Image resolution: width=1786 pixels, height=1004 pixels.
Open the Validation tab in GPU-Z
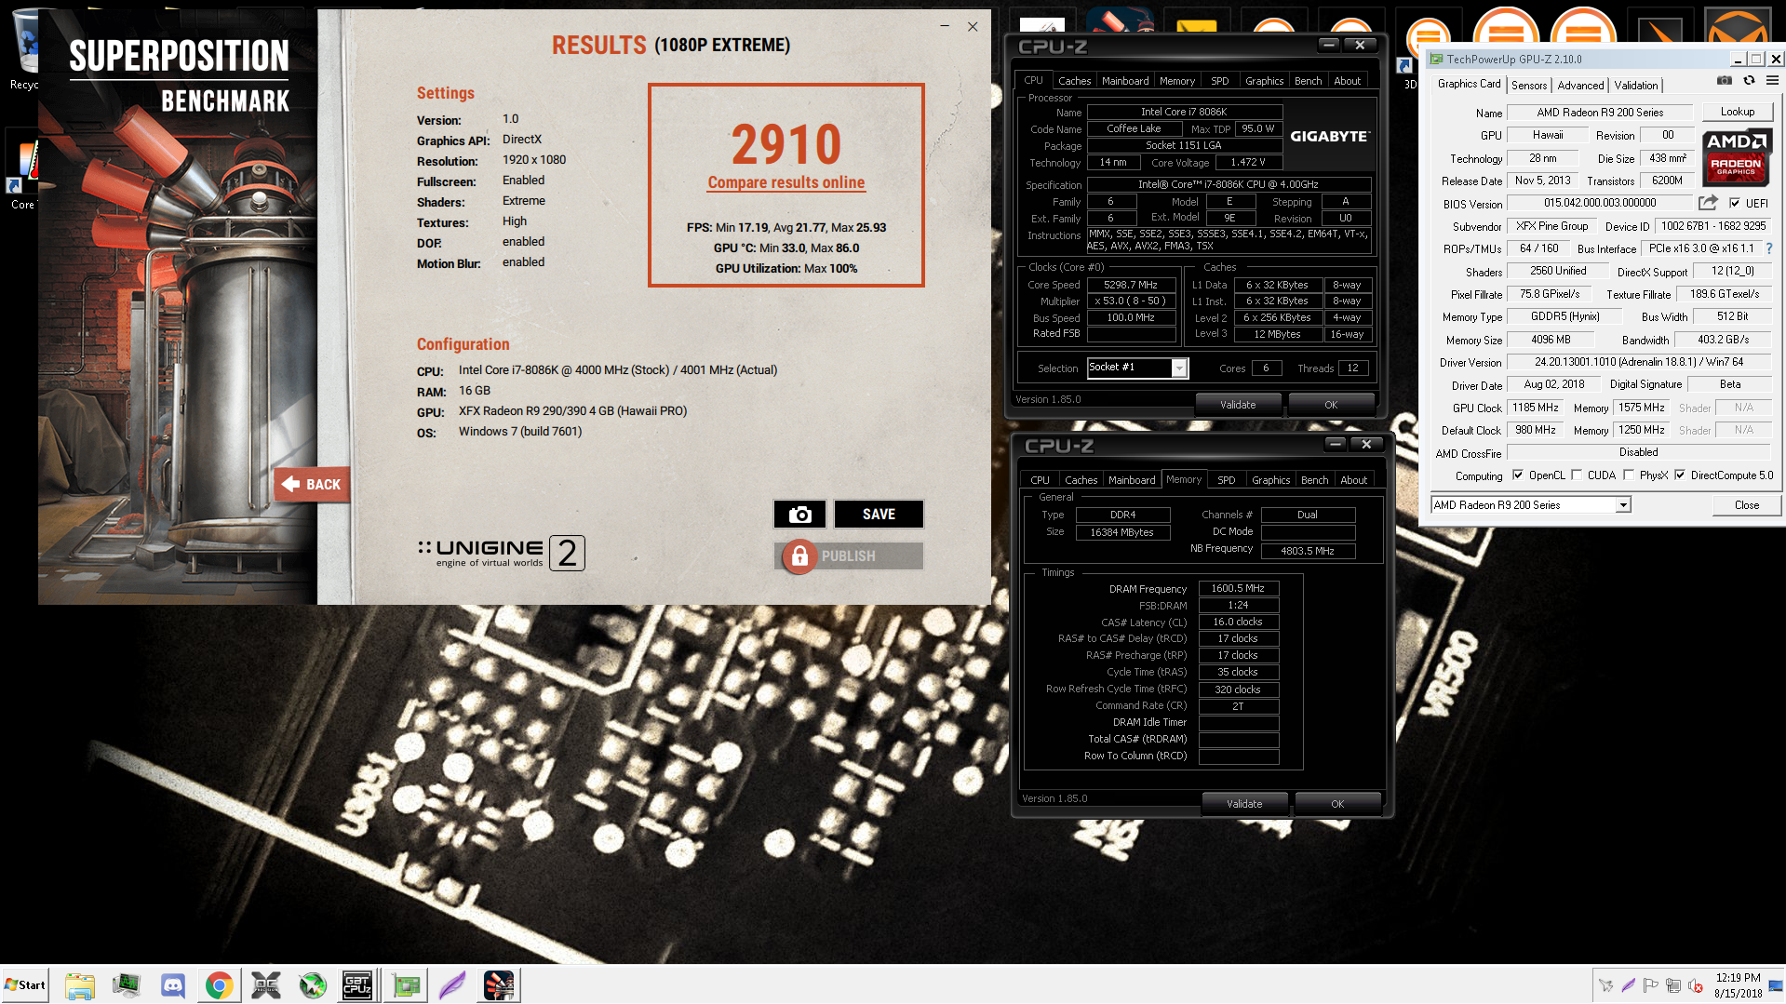tap(1635, 86)
